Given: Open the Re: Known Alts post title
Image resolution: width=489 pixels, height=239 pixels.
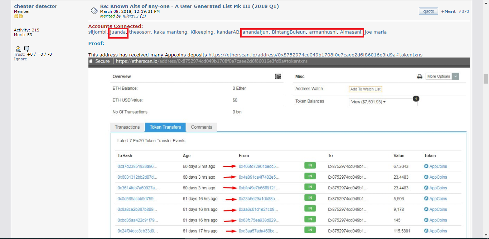Looking at the screenshot, I should point(189,6).
